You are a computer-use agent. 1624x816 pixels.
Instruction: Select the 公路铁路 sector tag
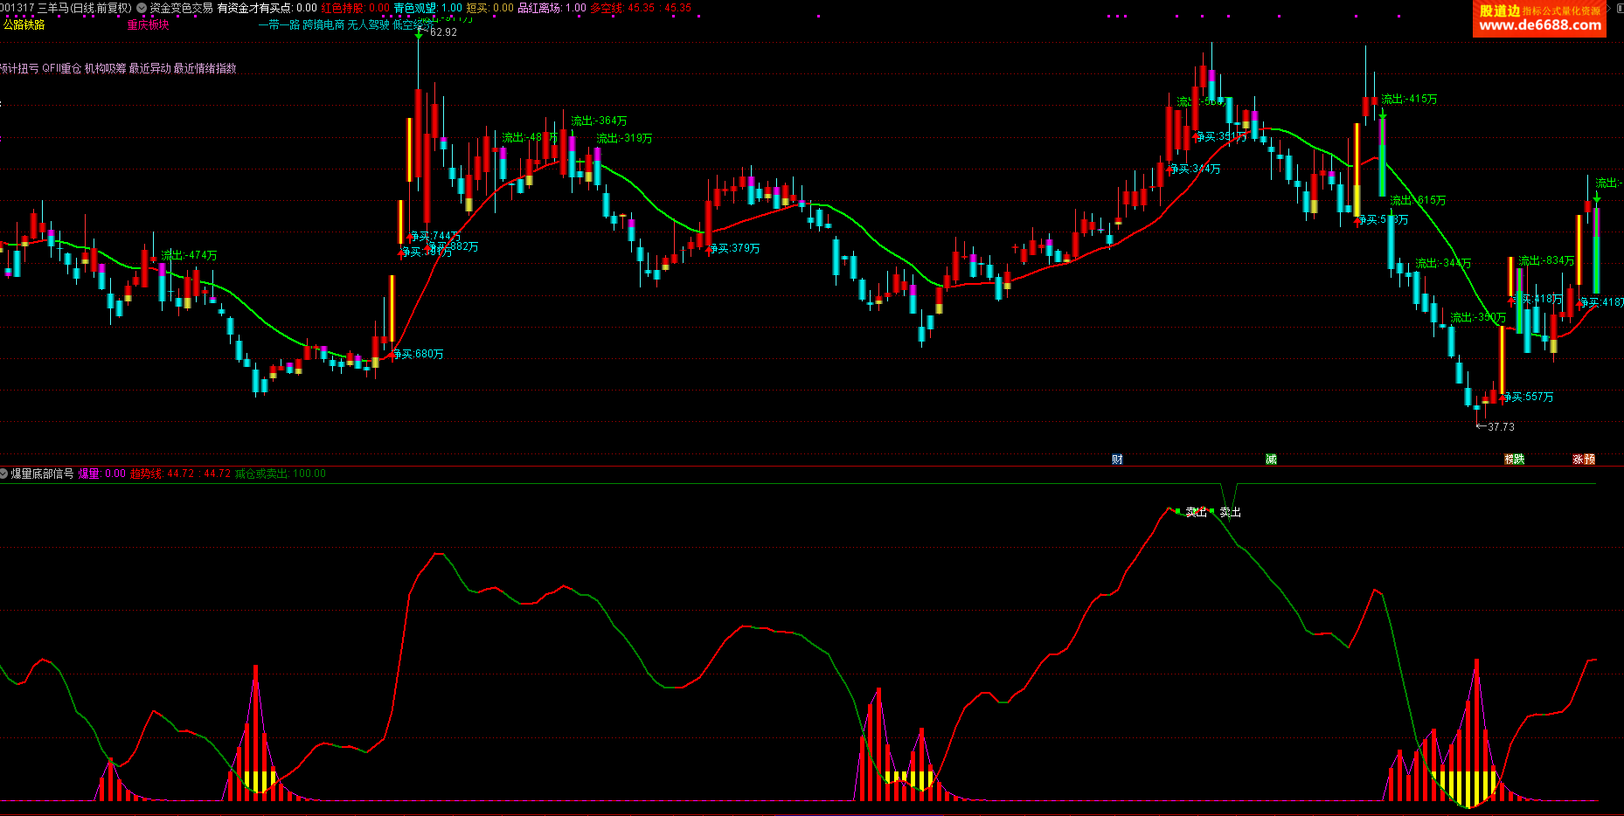point(24,24)
